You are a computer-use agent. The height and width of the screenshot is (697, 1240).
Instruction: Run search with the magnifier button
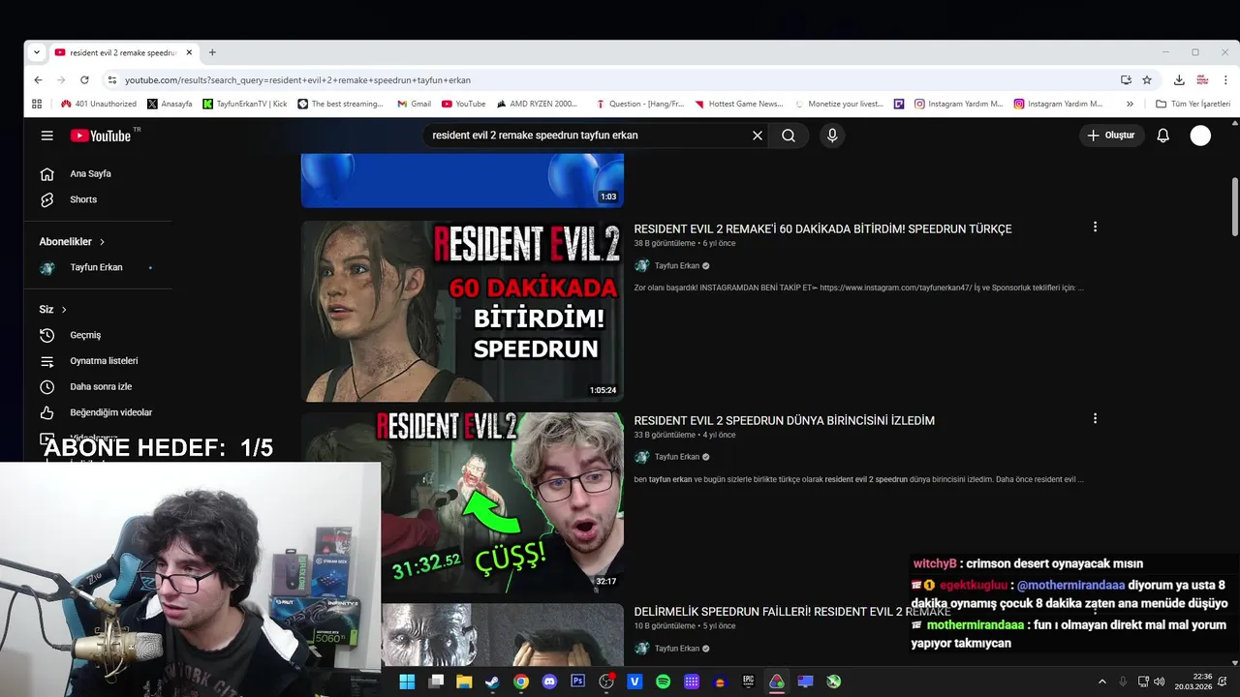point(789,136)
